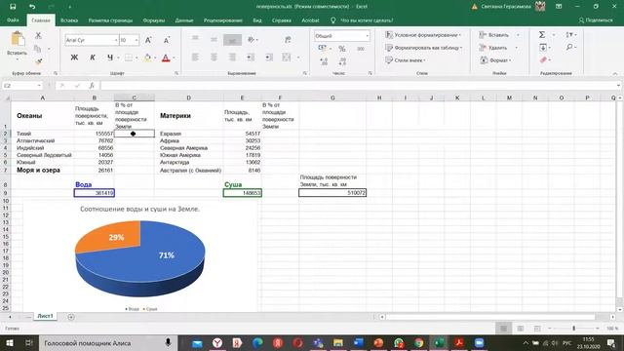Click the comma thousands separator icon
This screenshot has width=624, height=351.
[361, 49]
